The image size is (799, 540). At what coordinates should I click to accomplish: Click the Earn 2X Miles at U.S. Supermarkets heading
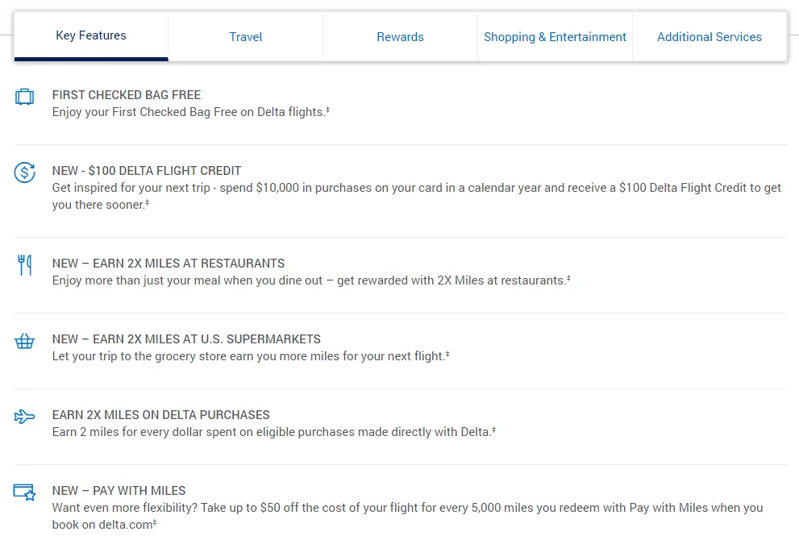186,339
